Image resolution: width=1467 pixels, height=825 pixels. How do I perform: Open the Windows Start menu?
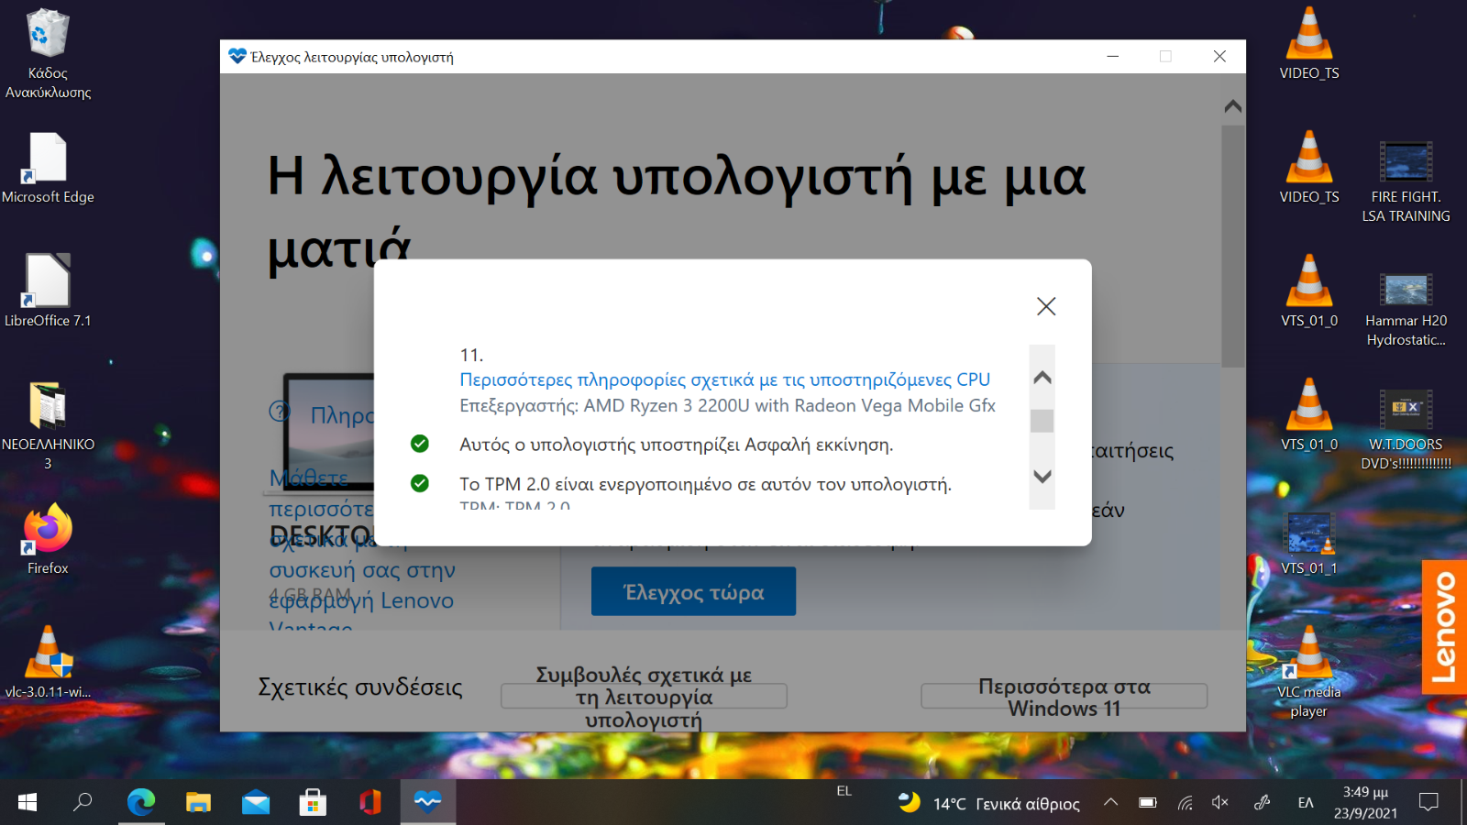[x=28, y=802]
